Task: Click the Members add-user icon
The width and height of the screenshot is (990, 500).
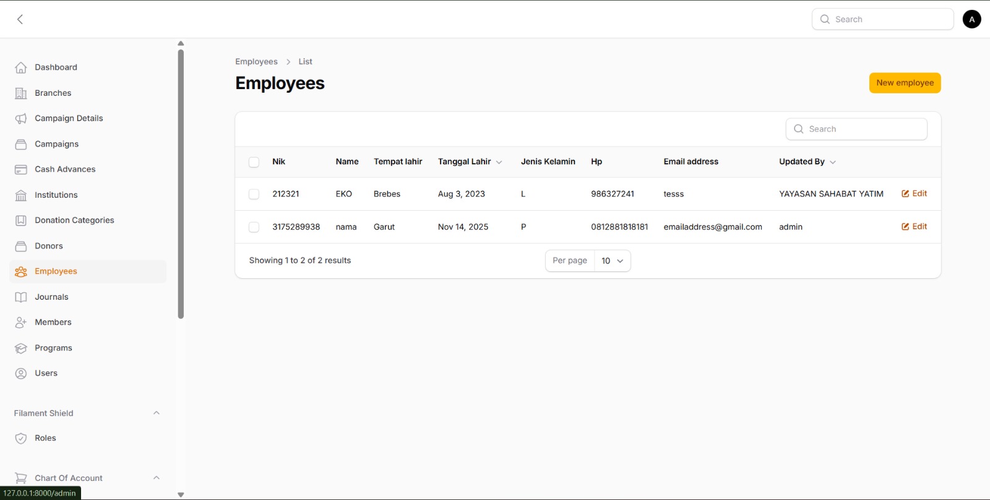Action: click(x=21, y=323)
